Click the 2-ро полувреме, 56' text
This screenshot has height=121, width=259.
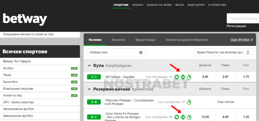point(159,117)
